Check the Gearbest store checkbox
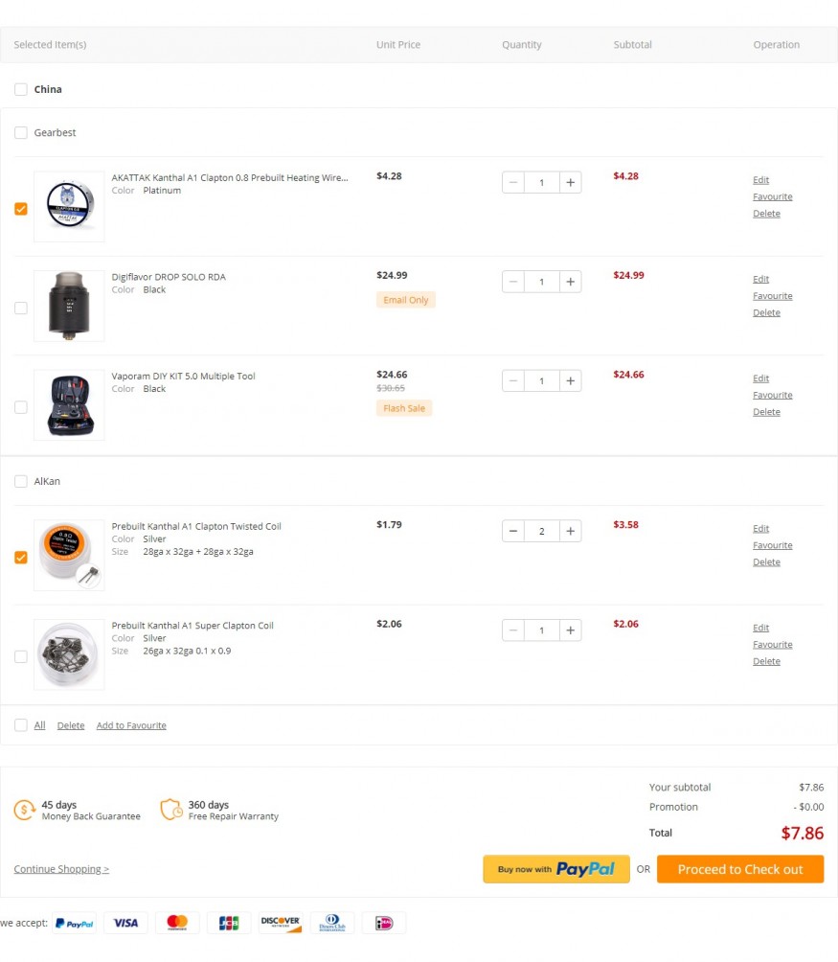This screenshot has height=962, width=838. (21, 133)
